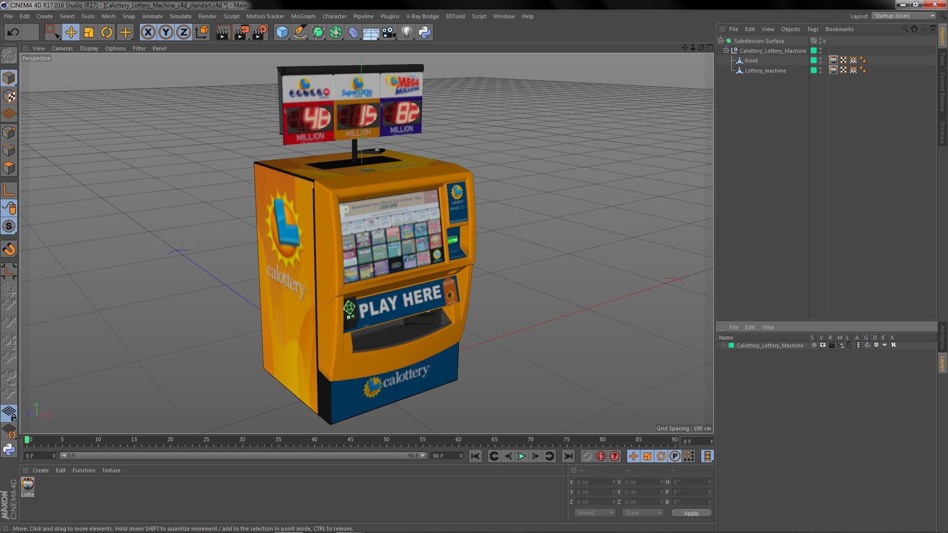The width and height of the screenshot is (948, 533).
Task: Toggle the green layer dot of front object
Action: tap(814, 60)
